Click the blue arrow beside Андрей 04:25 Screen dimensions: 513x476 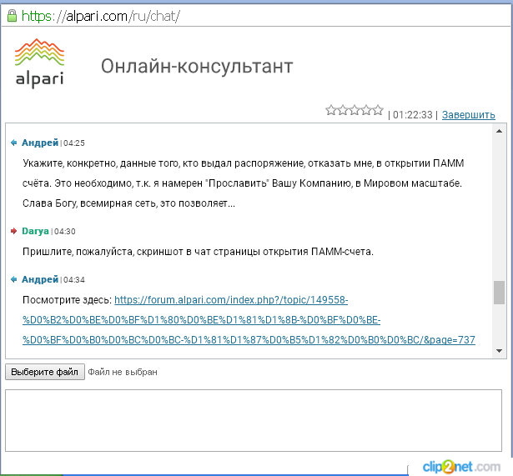13,143
